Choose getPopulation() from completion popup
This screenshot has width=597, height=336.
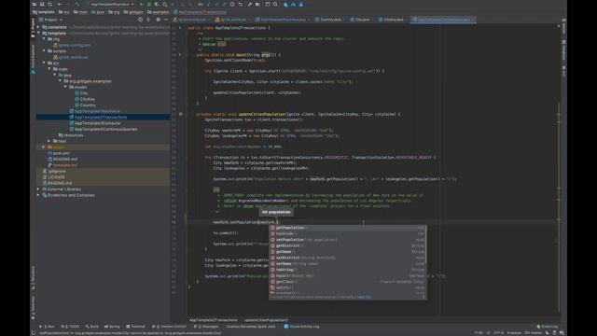point(348,228)
